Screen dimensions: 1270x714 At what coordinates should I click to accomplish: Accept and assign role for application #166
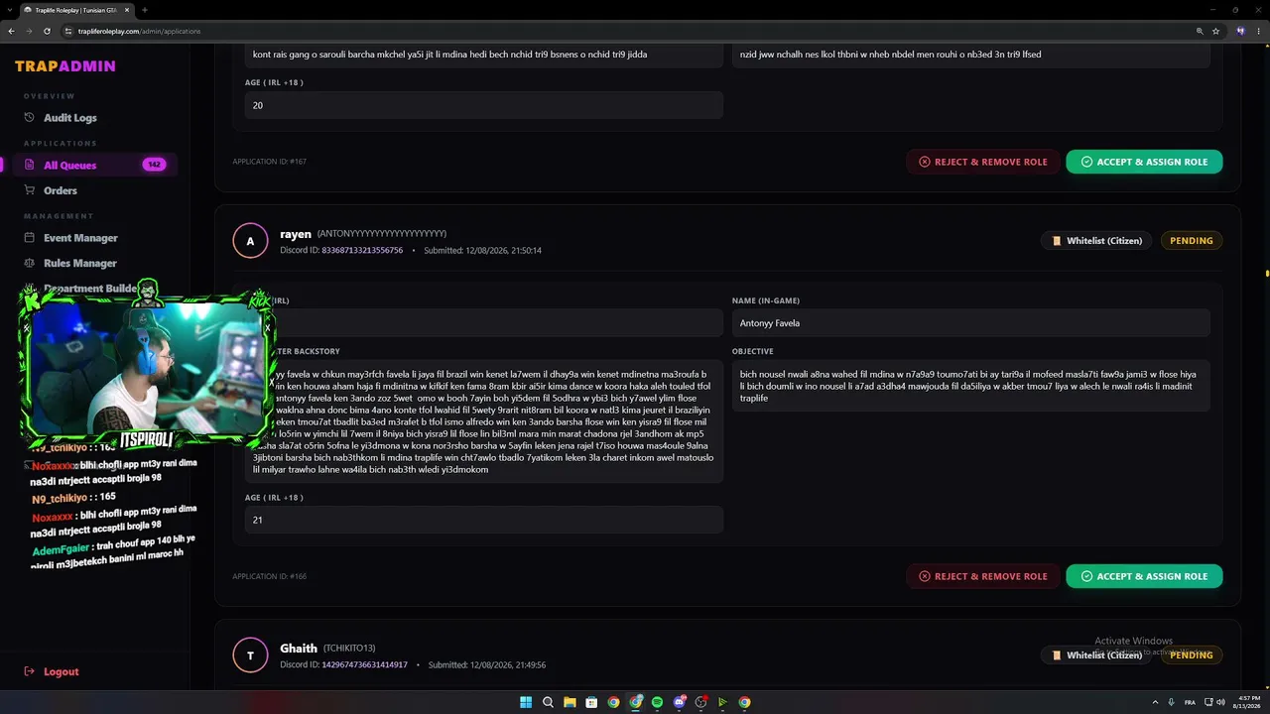pyautogui.click(x=1144, y=576)
